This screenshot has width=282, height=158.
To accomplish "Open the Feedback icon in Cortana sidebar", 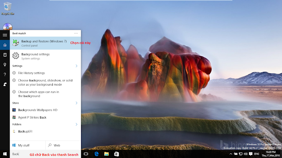I will click(5, 84).
